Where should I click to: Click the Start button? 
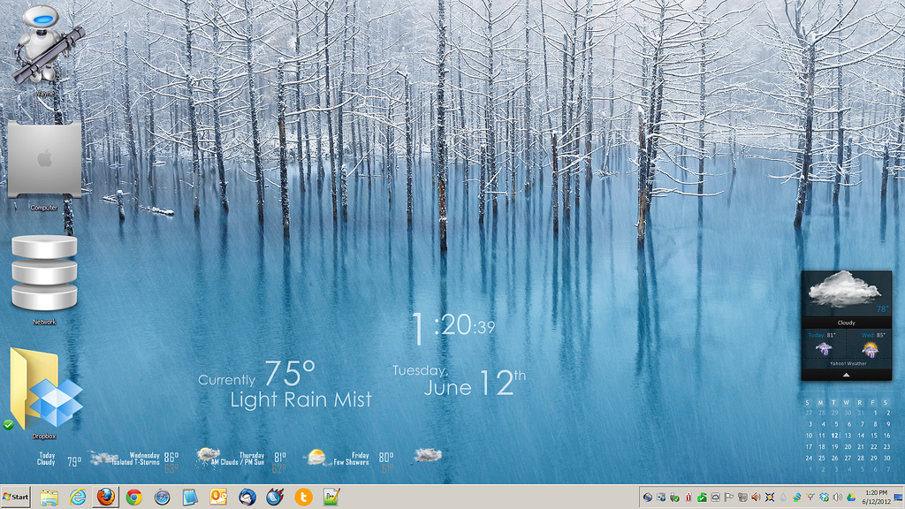[x=16, y=497]
